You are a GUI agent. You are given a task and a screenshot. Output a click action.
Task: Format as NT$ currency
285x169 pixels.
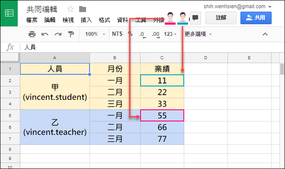click(117, 34)
